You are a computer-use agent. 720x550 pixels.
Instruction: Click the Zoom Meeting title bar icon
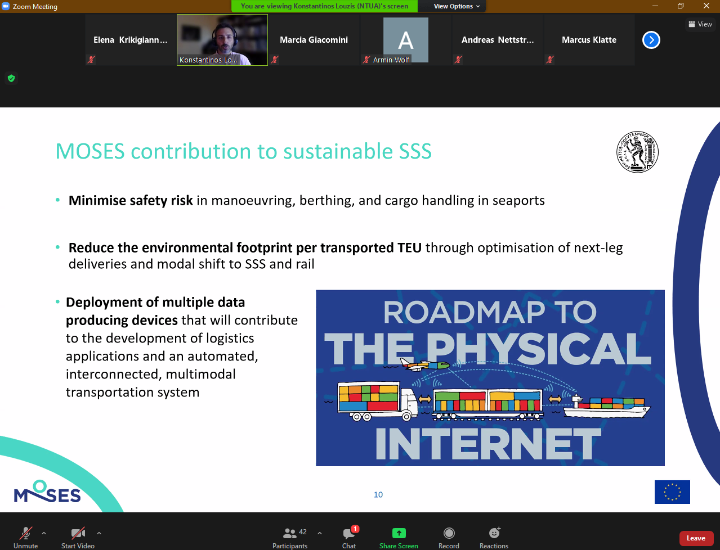[6, 6]
